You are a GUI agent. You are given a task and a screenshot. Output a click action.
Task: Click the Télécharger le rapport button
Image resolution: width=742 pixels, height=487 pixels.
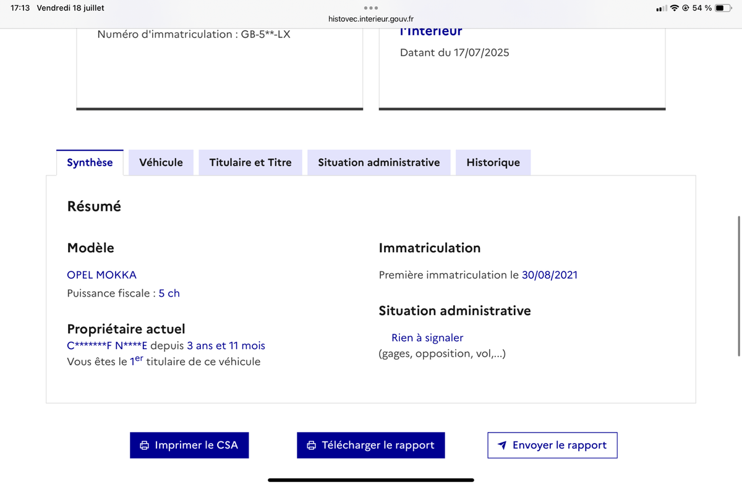(371, 445)
